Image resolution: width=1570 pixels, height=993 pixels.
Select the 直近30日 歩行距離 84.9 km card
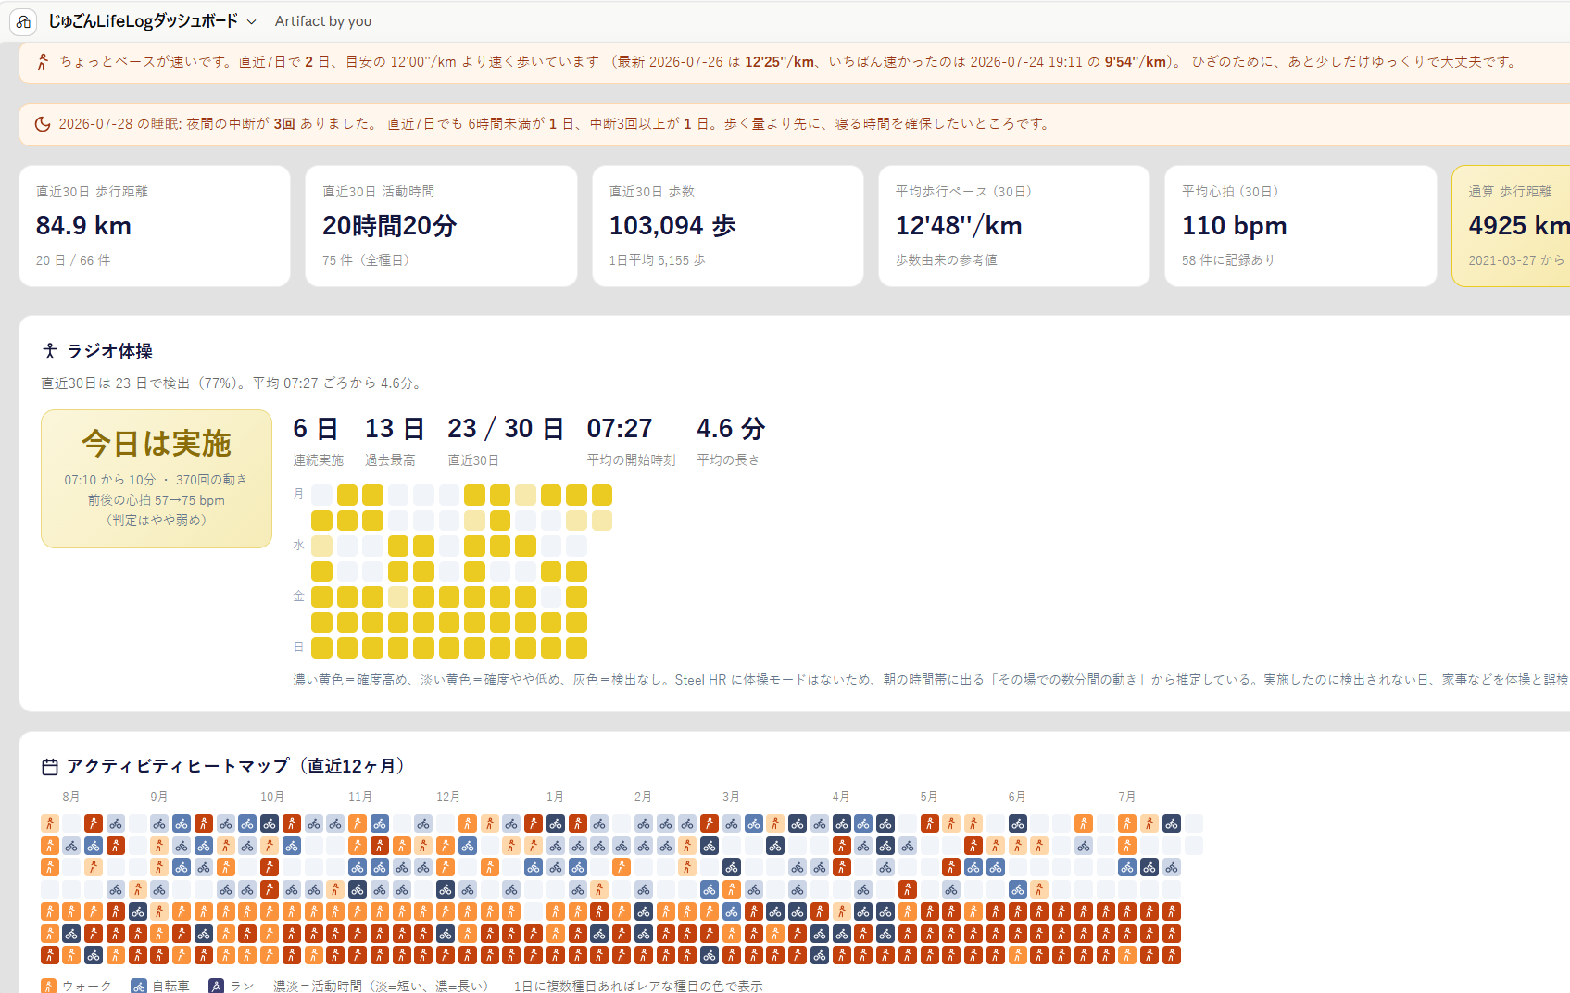click(155, 226)
